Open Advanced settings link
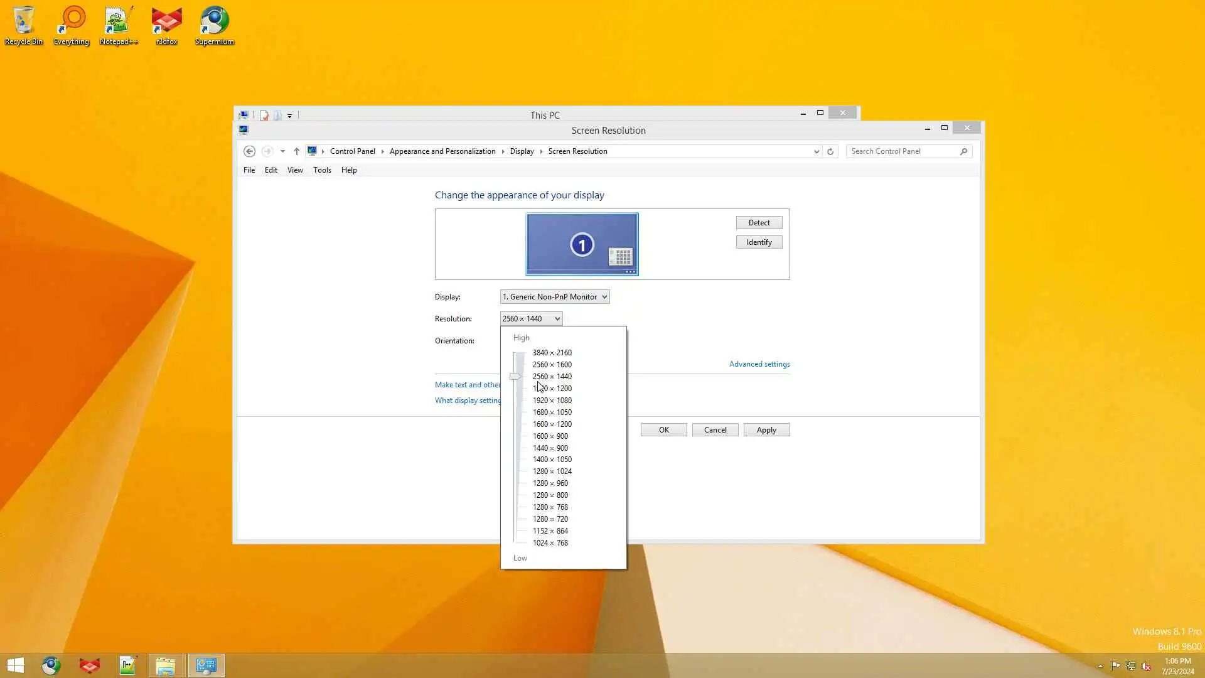 click(x=759, y=364)
